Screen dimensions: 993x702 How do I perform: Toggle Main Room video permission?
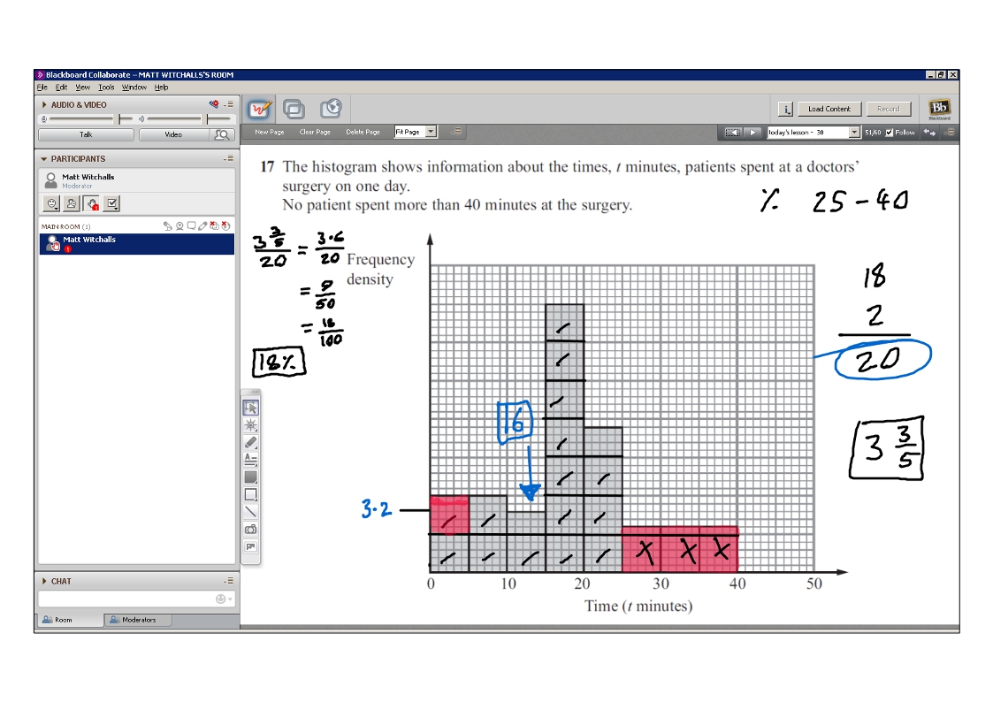[180, 226]
